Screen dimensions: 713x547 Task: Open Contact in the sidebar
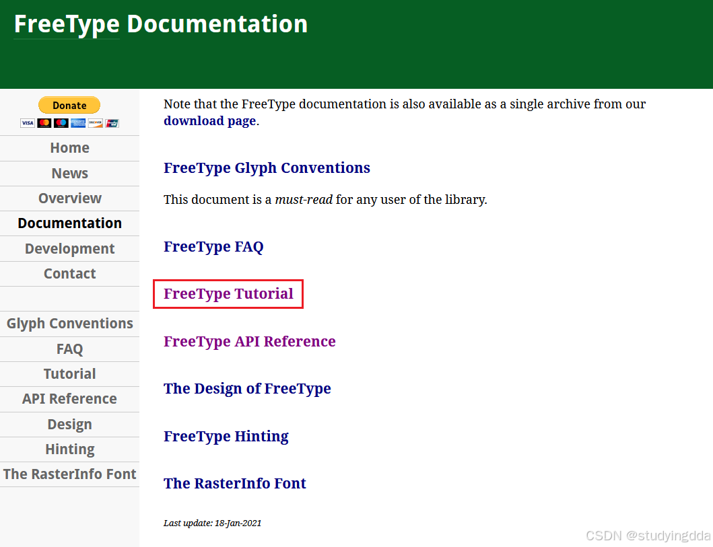coord(69,274)
